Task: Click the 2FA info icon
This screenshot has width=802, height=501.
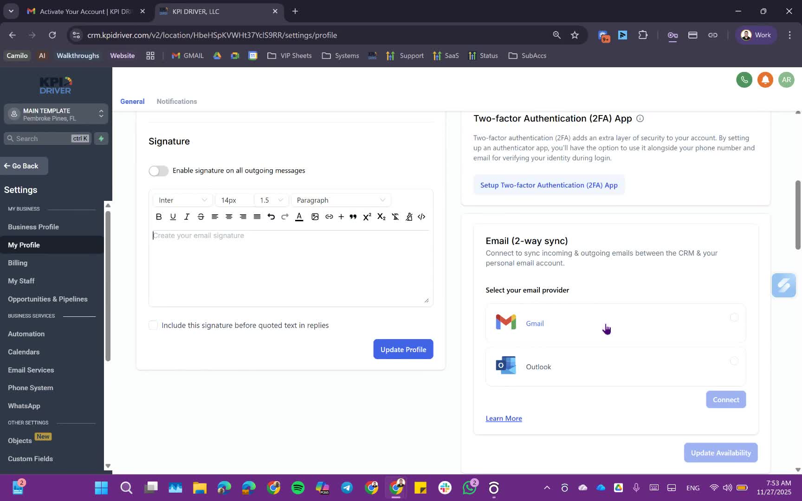Action: (x=640, y=118)
